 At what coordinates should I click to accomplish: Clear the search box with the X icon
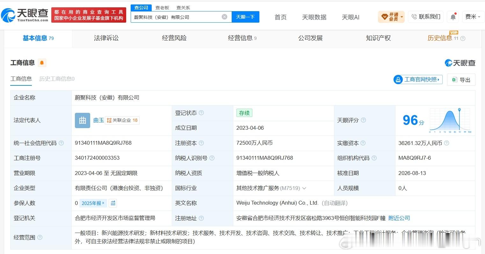pos(225,17)
